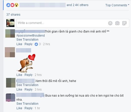Click the Love heart reaction icon
This screenshot has height=112, width=131.
[12, 5]
